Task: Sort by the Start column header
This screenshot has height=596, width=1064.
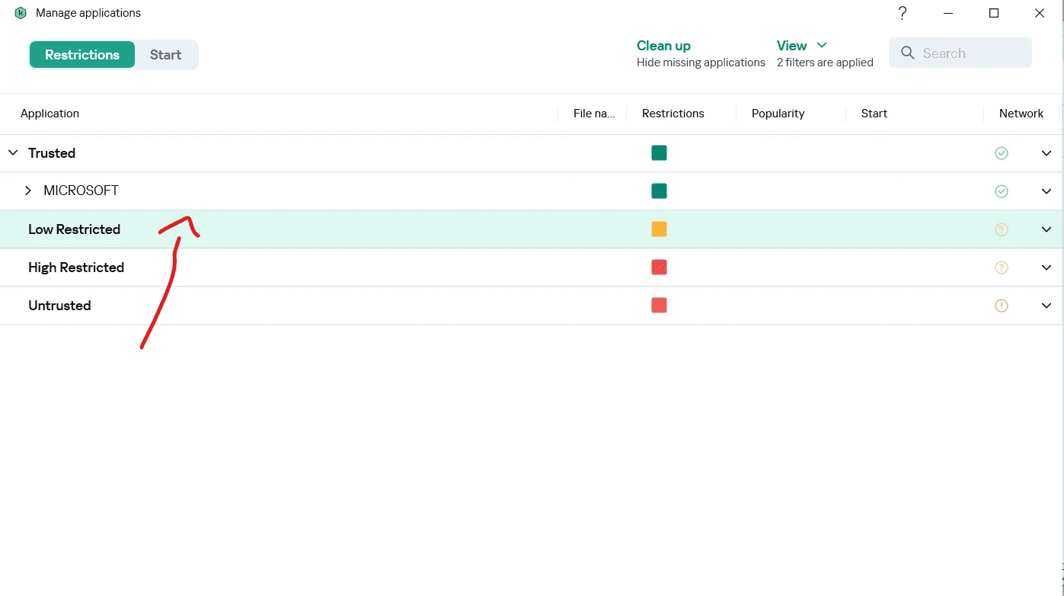Action: pos(874,114)
